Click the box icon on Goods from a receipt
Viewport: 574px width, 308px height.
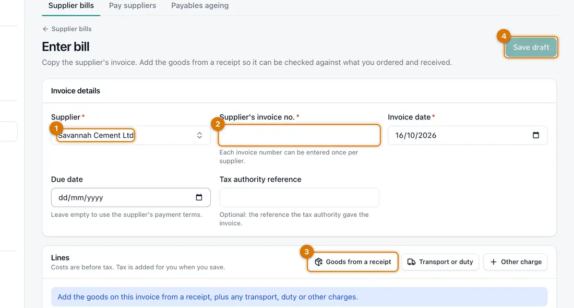coord(318,262)
